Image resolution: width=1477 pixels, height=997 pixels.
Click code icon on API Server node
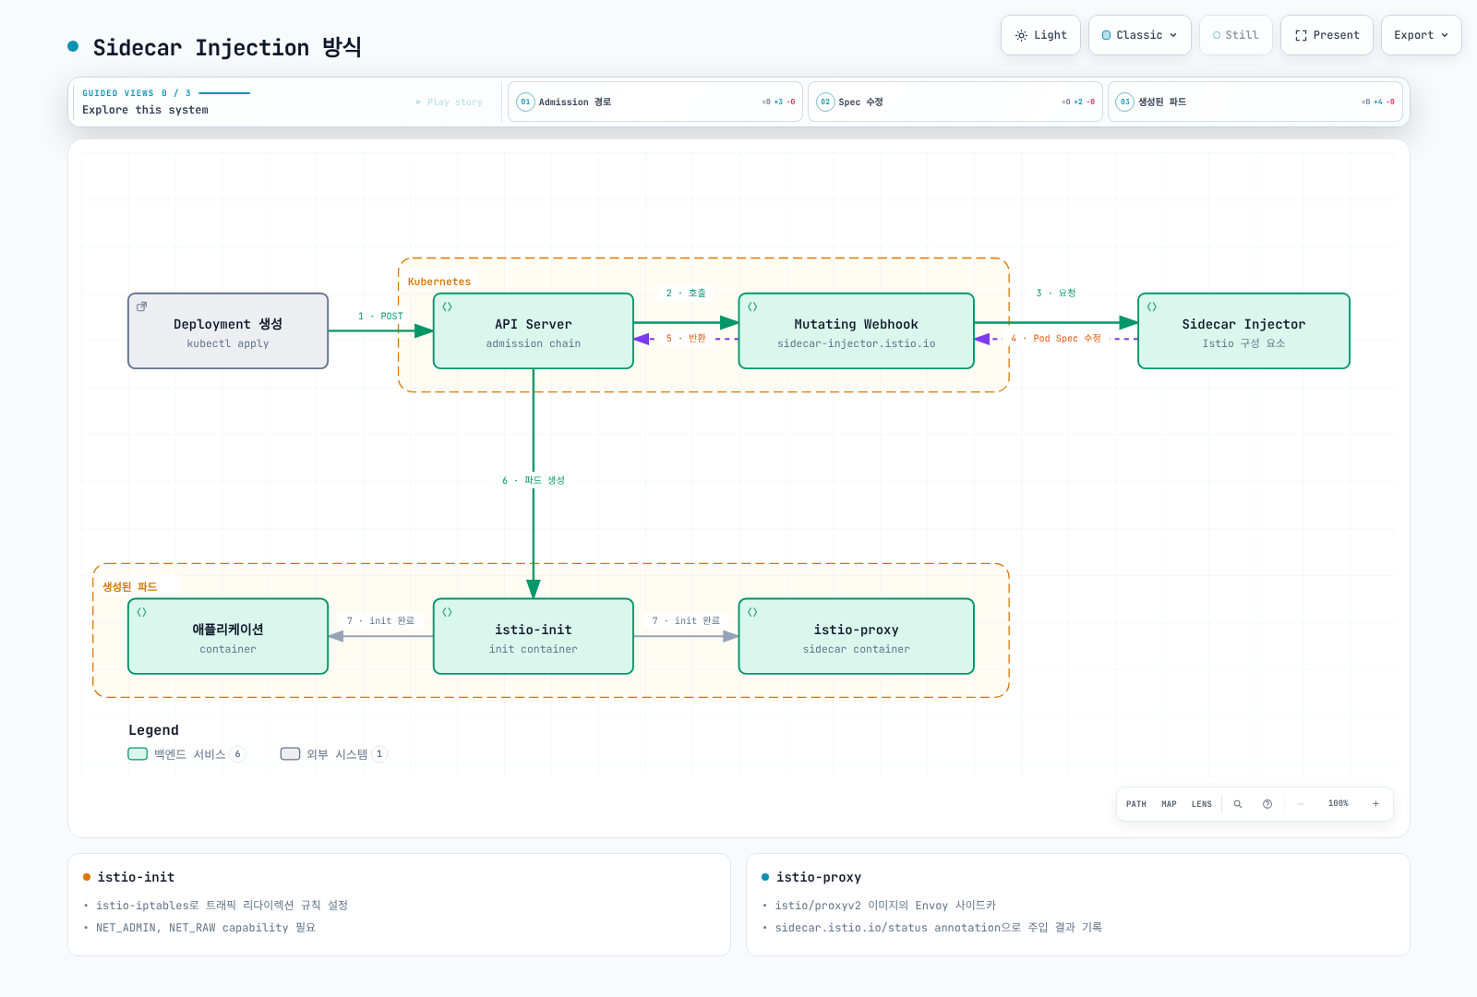[447, 306]
